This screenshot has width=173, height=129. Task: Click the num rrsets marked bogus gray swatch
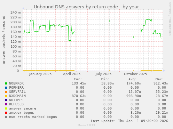tap(6, 117)
